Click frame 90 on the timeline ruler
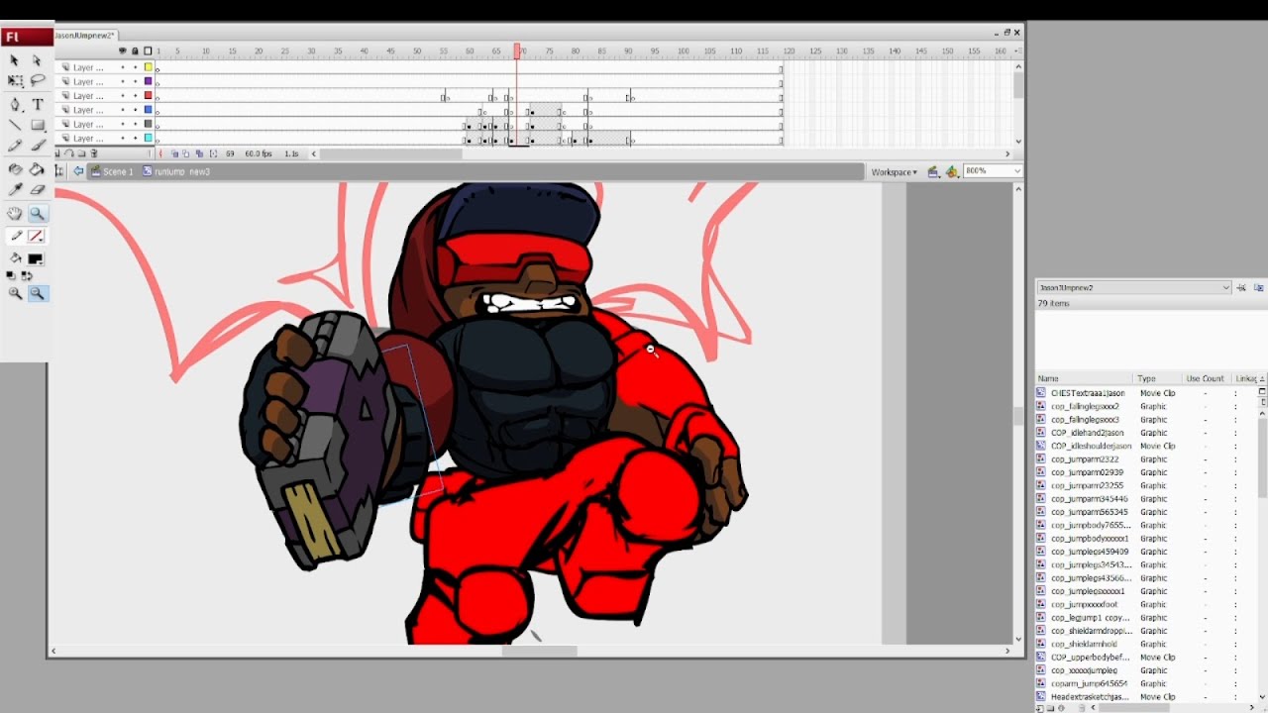The height and width of the screenshot is (713, 1268). (628, 51)
